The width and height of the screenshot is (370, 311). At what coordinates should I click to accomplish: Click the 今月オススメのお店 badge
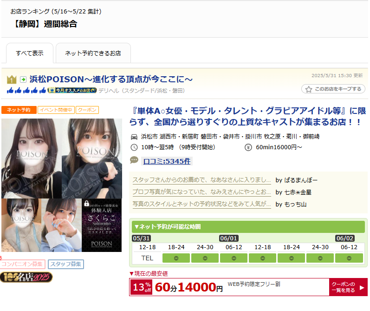click(72, 90)
